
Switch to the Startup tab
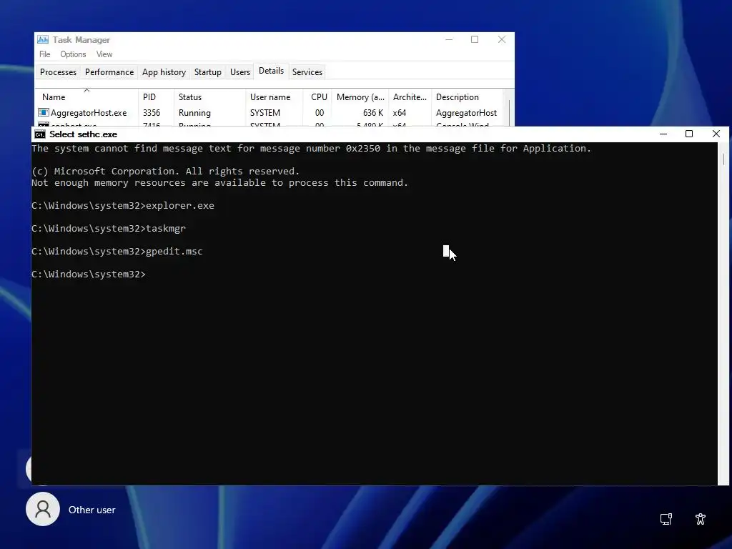click(208, 72)
